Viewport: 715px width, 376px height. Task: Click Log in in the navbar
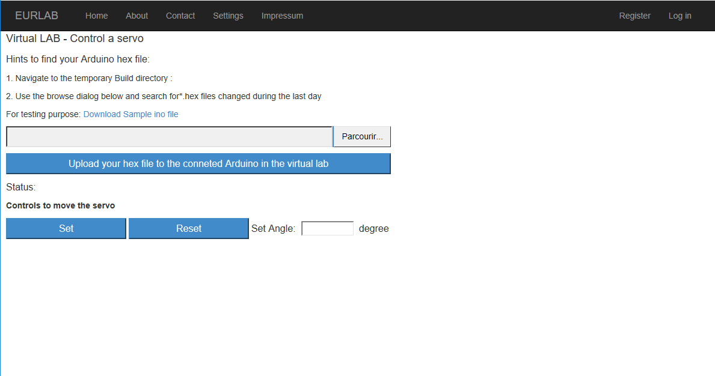click(680, 16)
